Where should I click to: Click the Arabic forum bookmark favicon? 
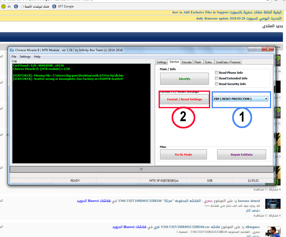point(16,6)
